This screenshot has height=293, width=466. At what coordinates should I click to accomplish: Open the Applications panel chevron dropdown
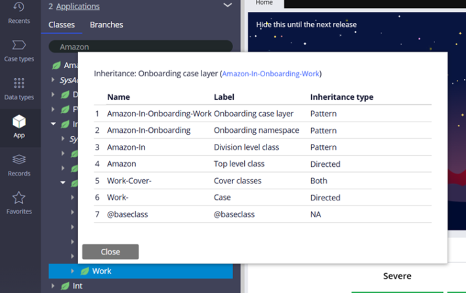(228, 6)
